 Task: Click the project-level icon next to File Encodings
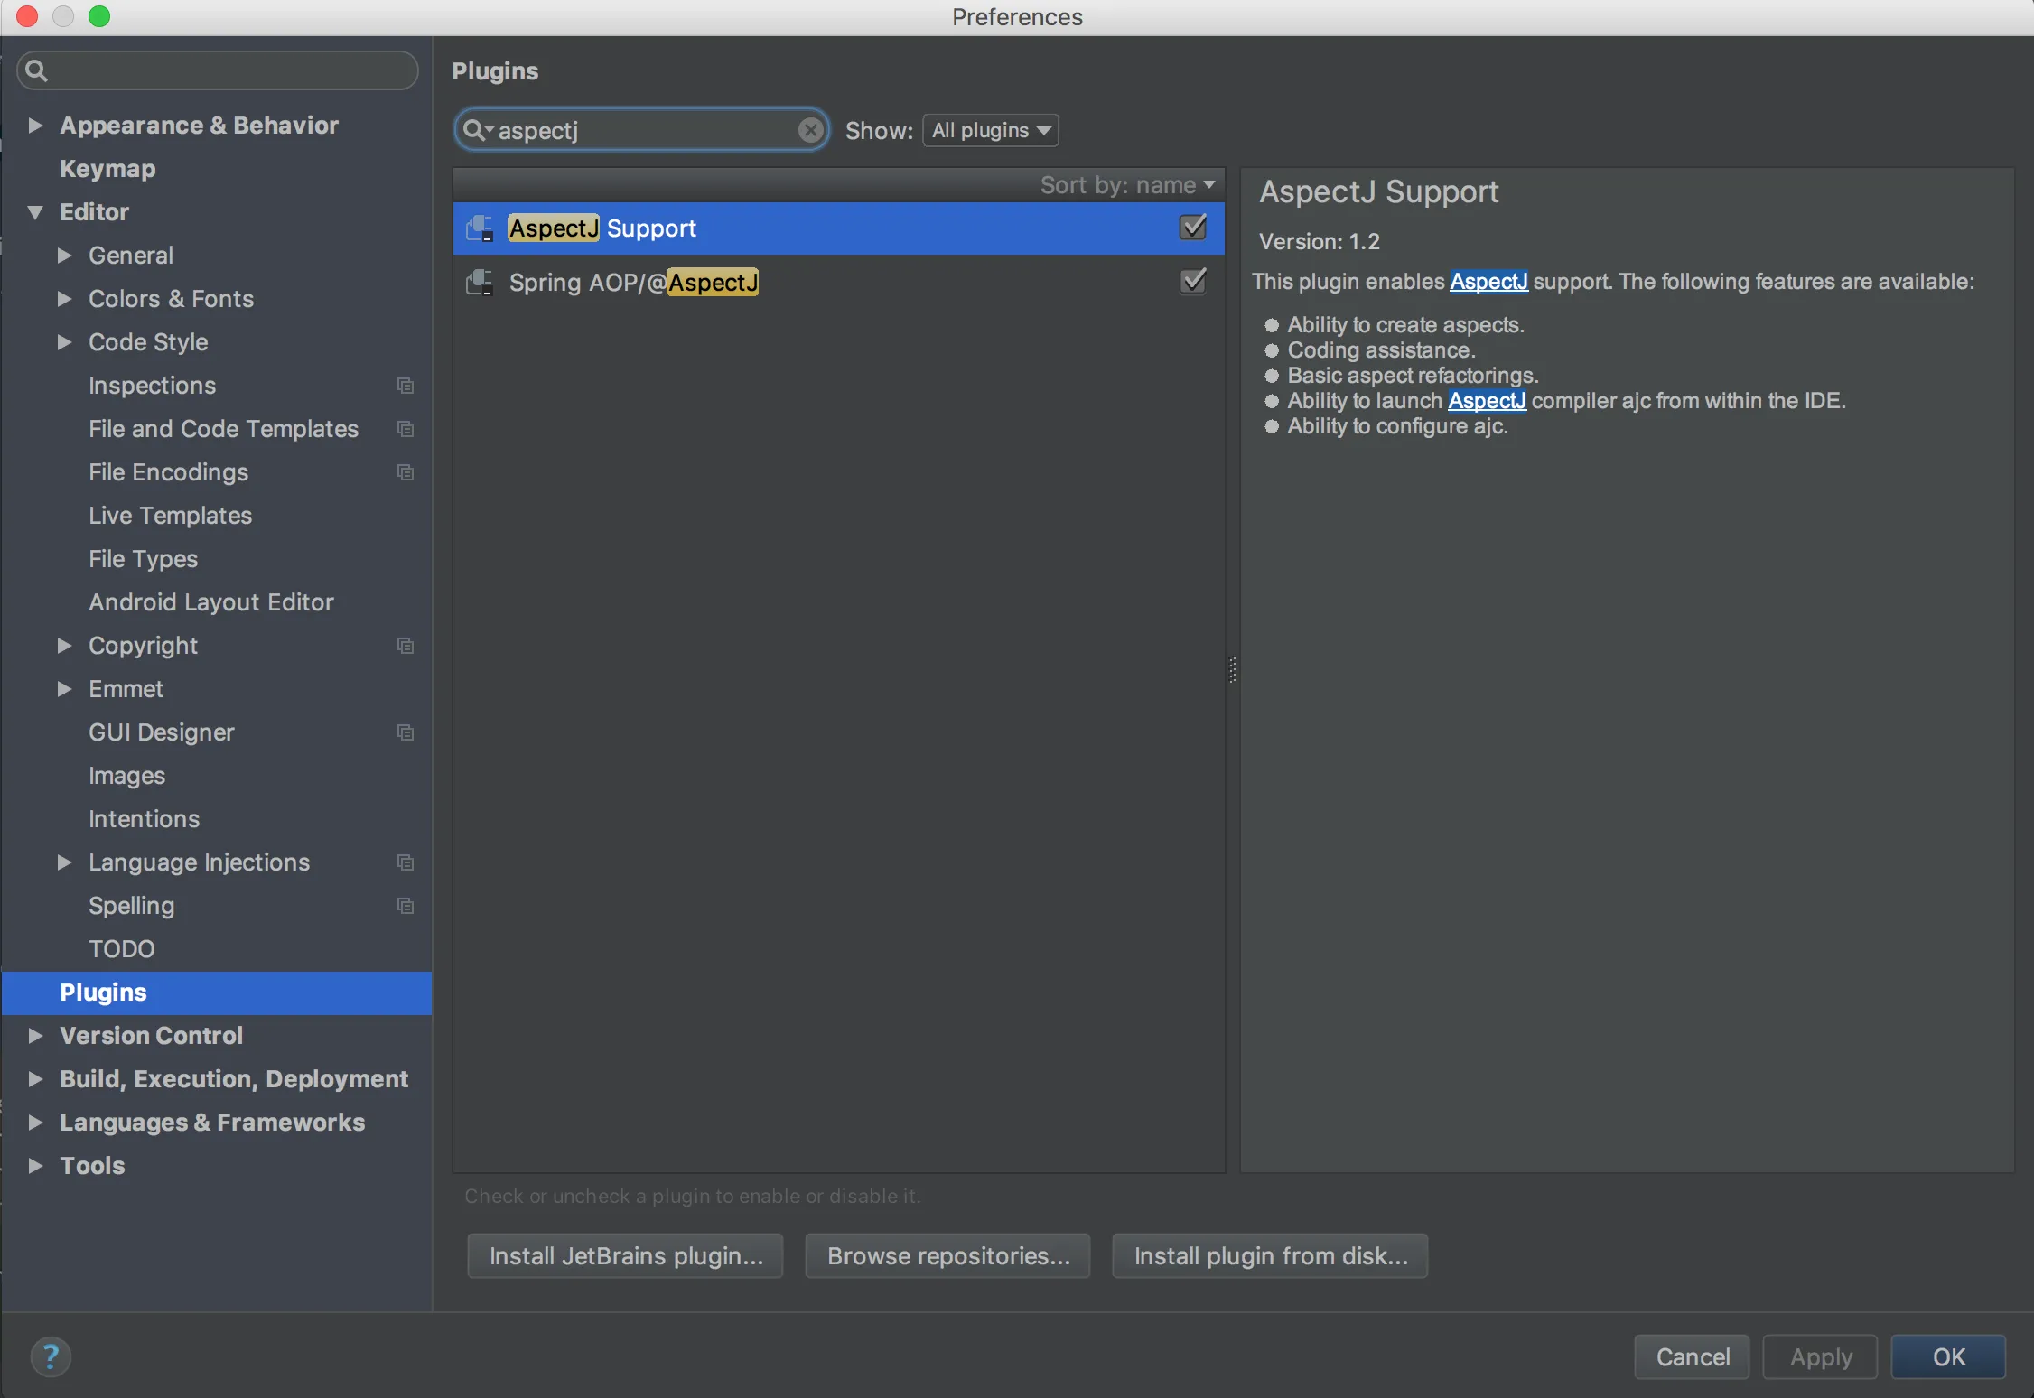coord(406,472)
